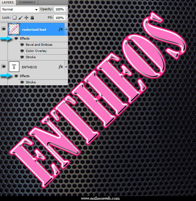Hide the Stroke effect on rasterized text
This screenshot has width=196, height=201.
22,57
